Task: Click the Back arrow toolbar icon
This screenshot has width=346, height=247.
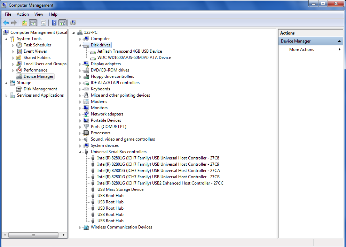Action: [6, 23]
